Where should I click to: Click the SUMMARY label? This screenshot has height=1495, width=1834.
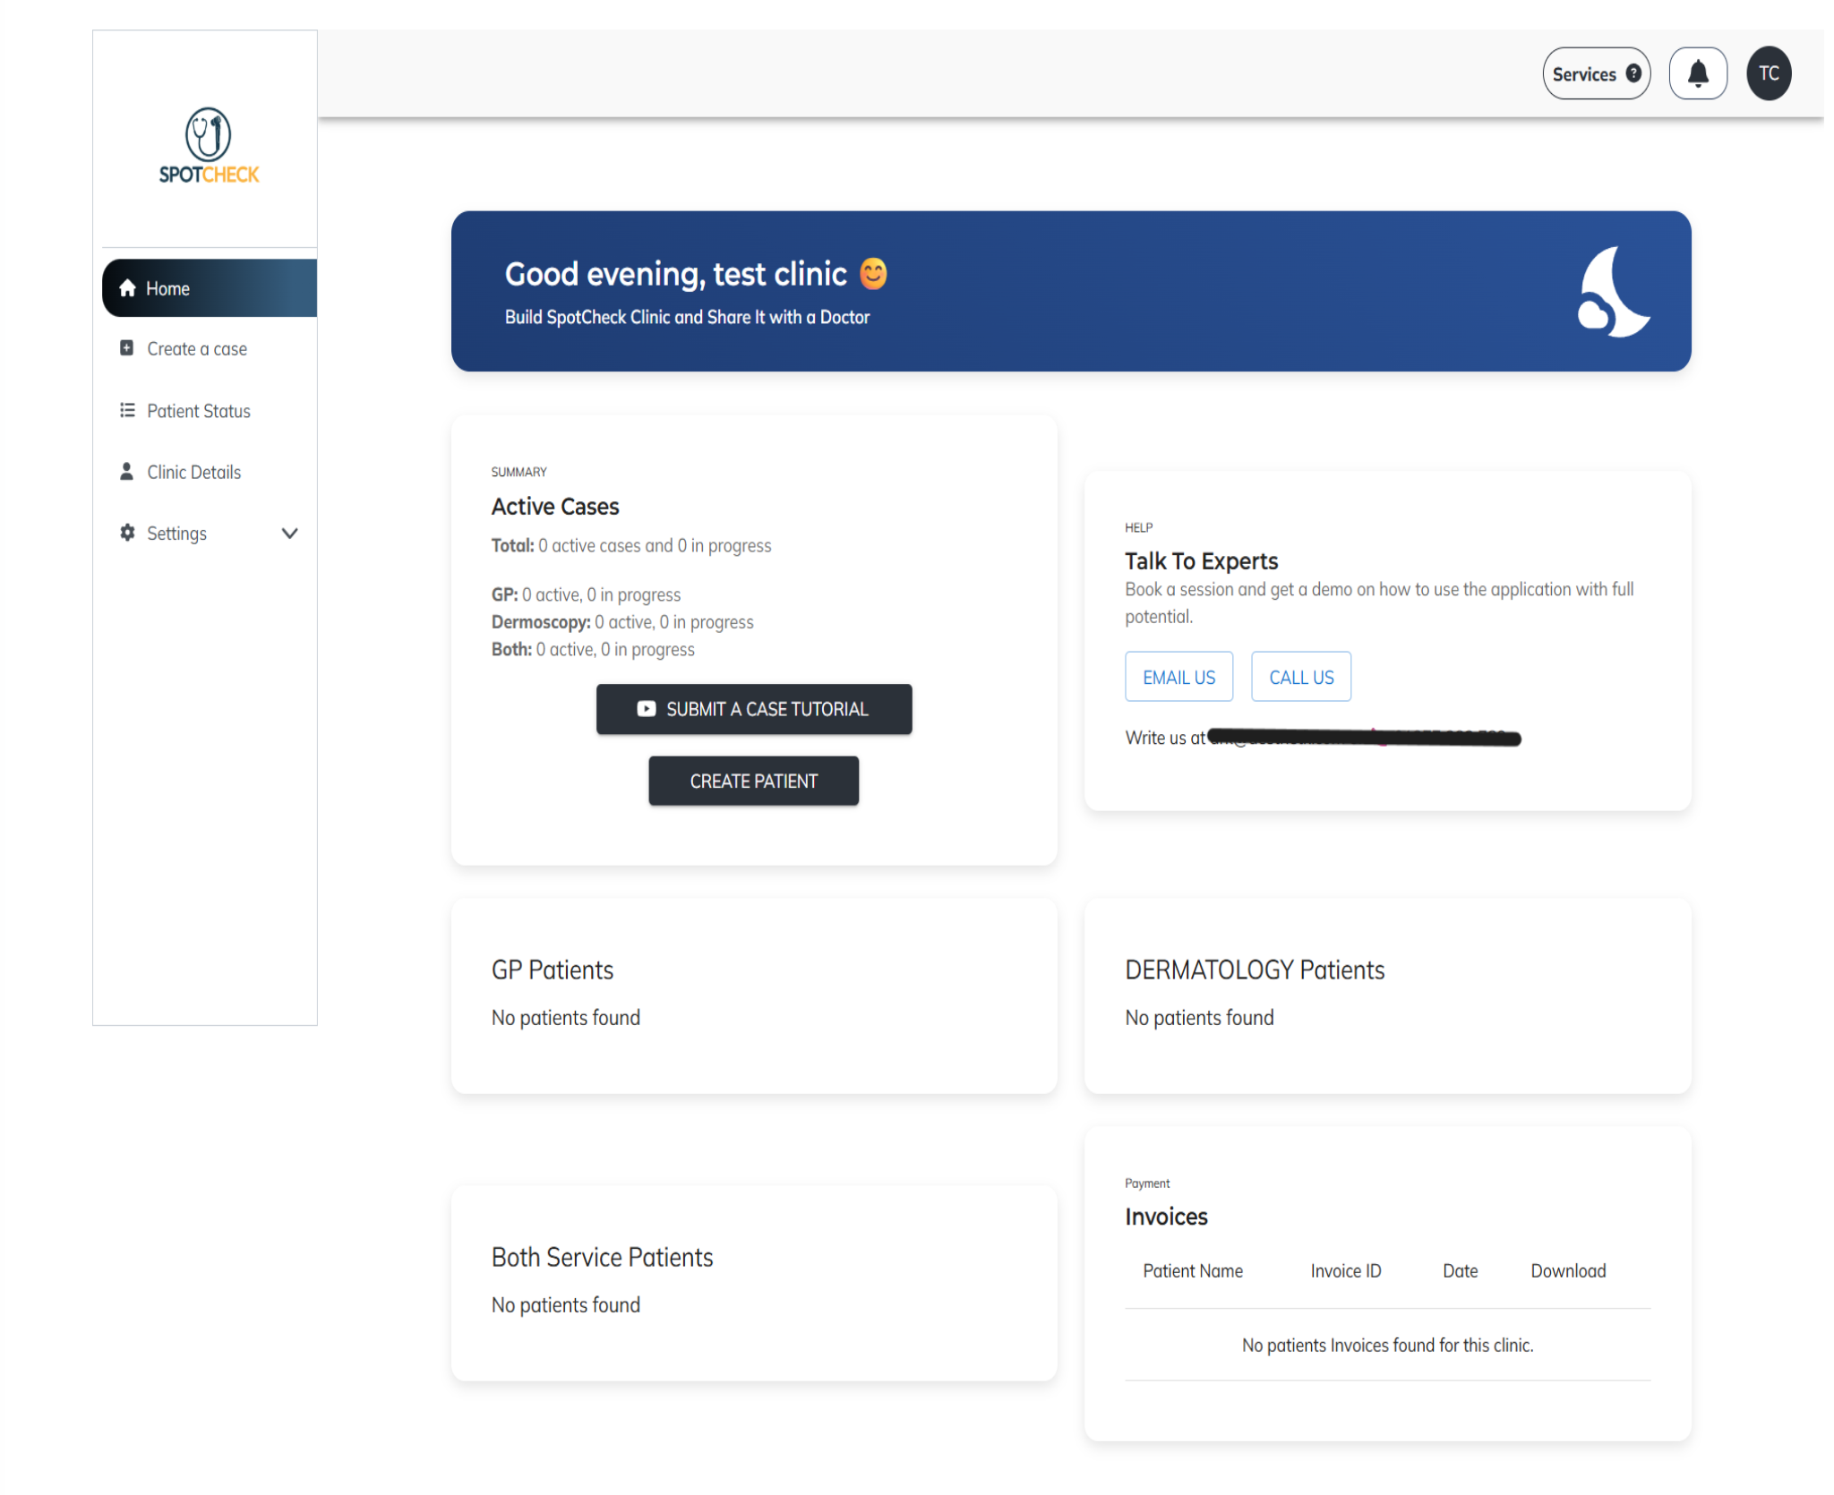click(518, 472)
